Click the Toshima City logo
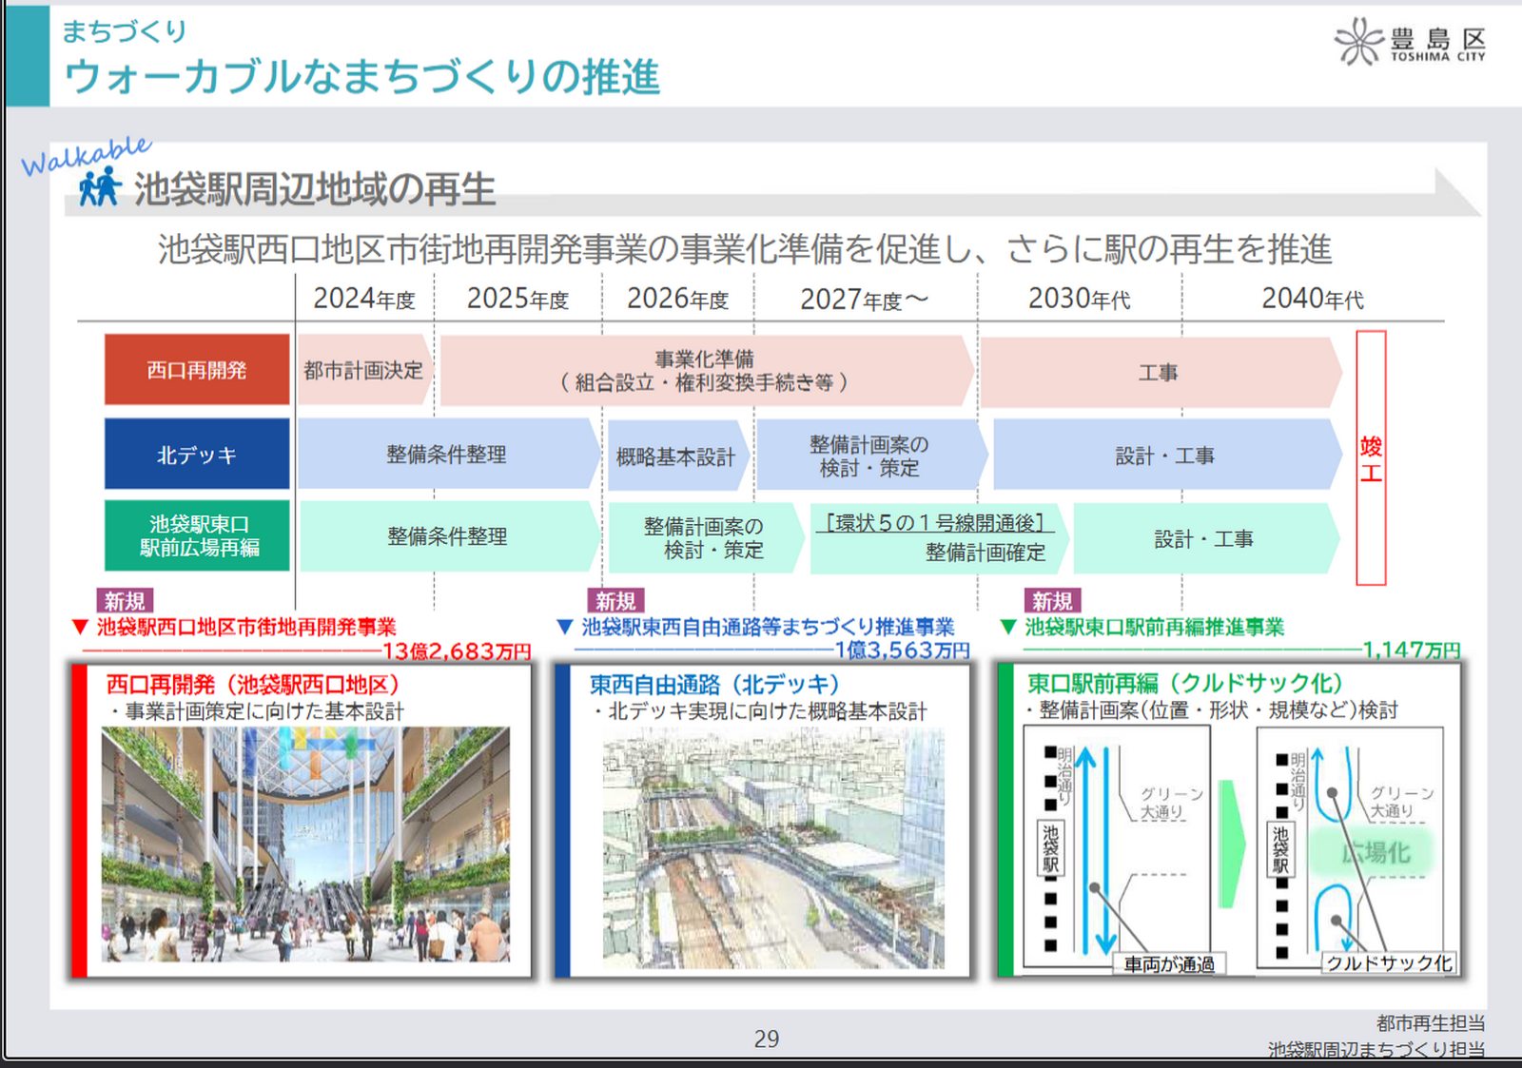Viewport: 1522px width, 1068px height. [x=1410, y=42]
